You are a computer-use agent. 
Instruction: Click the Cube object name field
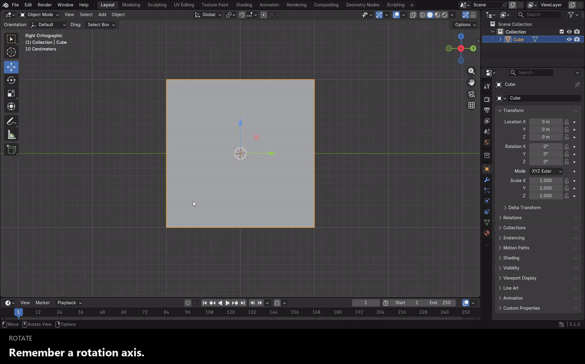pyautogui.click(x=543, y=98)
